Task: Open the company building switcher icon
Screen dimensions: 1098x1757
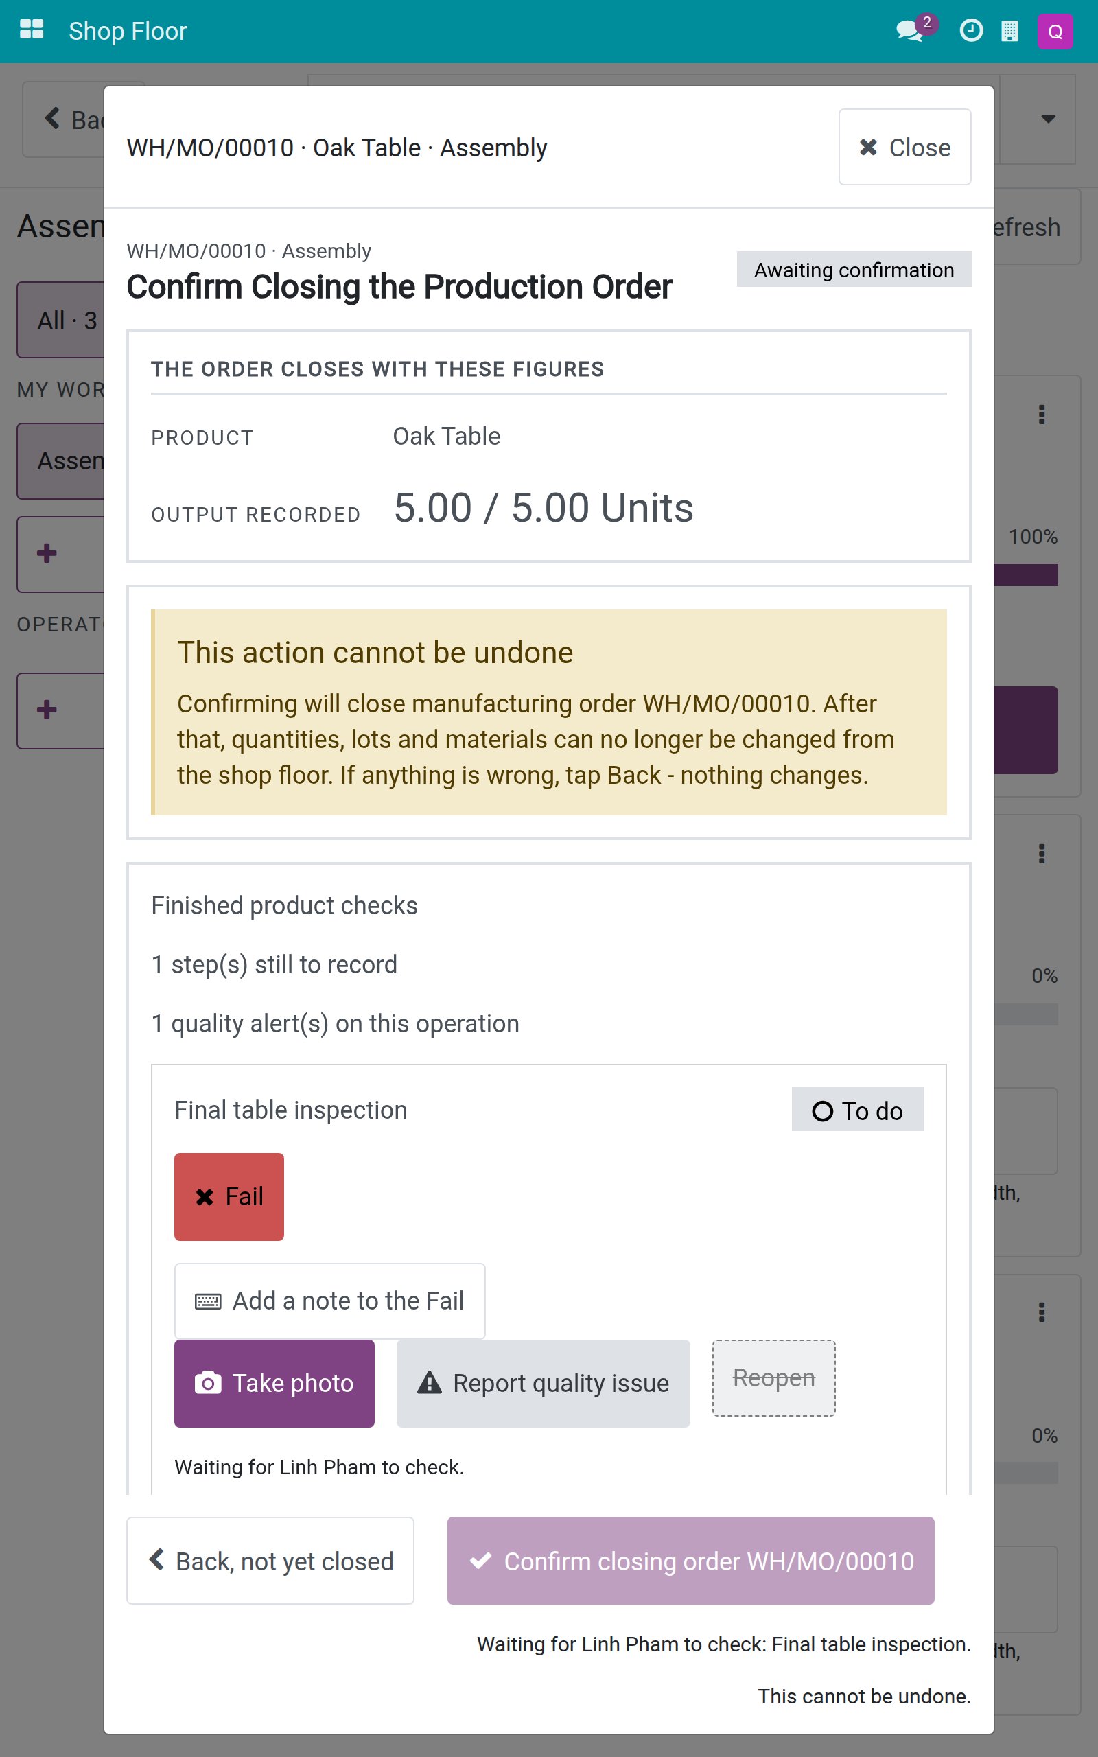Action: pyautogui.click(x=1009, y=31)
